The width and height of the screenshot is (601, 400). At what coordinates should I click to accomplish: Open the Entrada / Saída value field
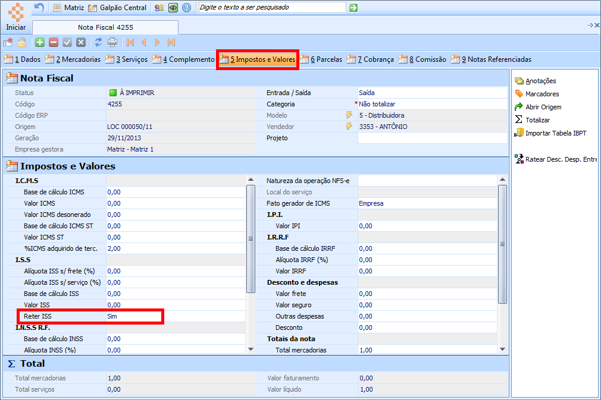(x=432, y=93)
